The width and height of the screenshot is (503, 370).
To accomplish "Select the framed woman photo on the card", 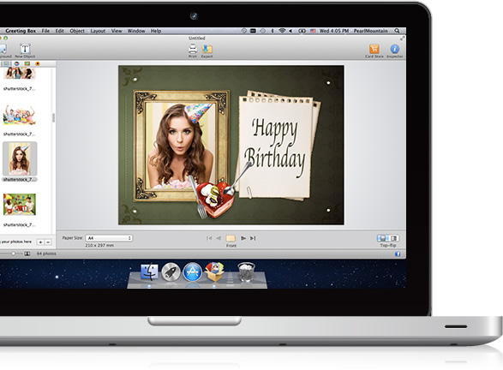I will point(182,146).
